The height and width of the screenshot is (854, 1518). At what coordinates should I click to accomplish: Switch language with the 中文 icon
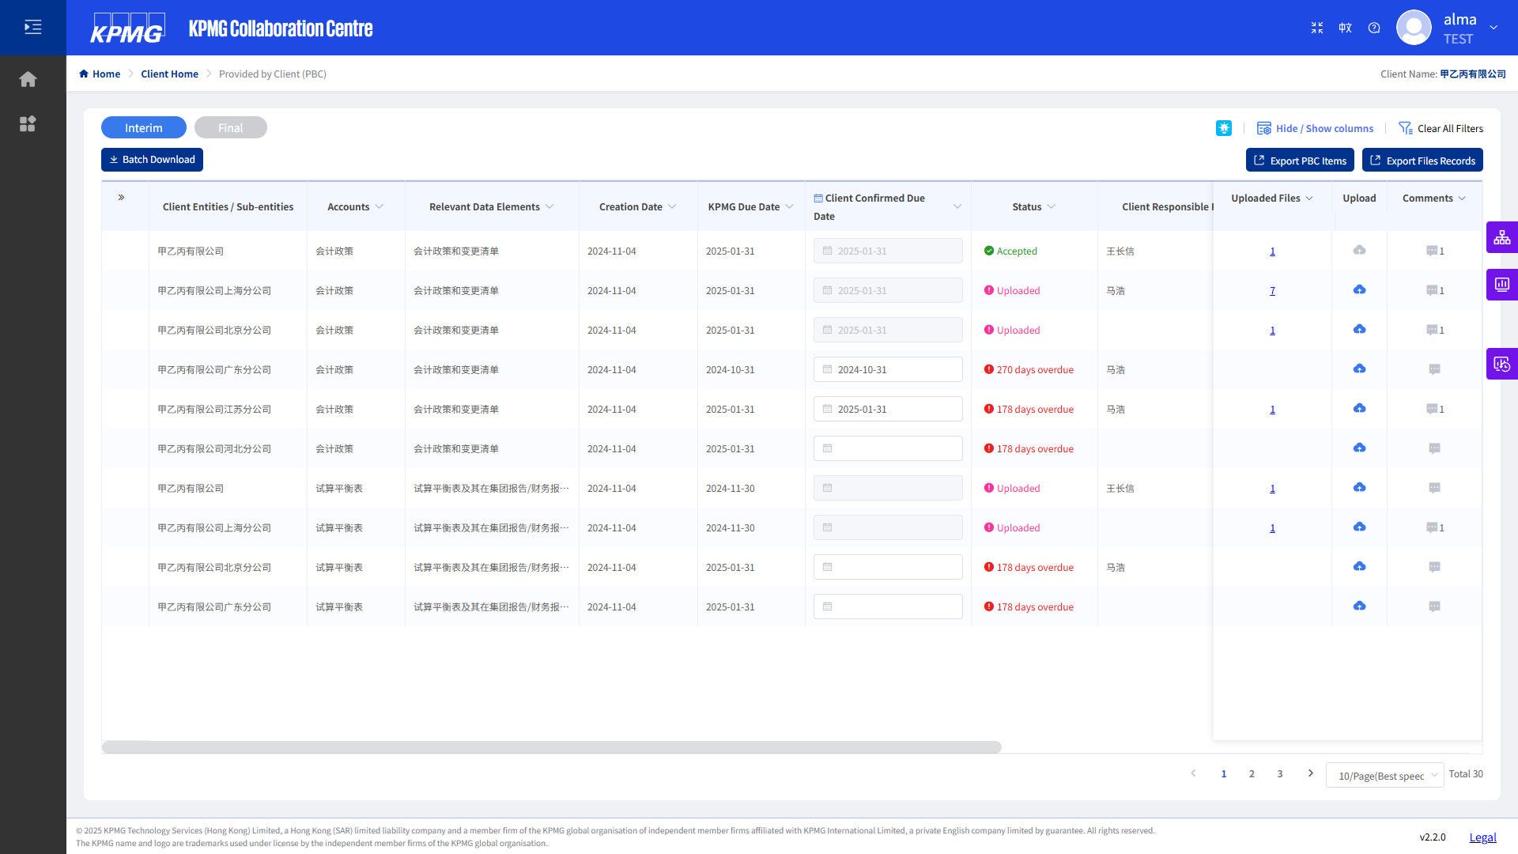coord(1345,28)
